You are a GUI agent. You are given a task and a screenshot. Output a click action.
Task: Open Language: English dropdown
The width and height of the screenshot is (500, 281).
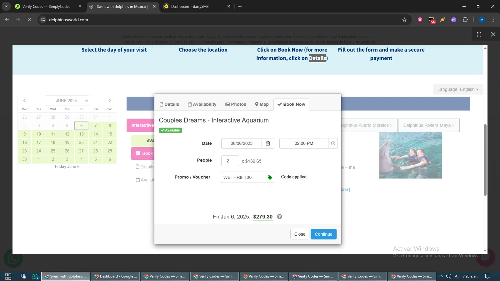[x=458, y=89]
